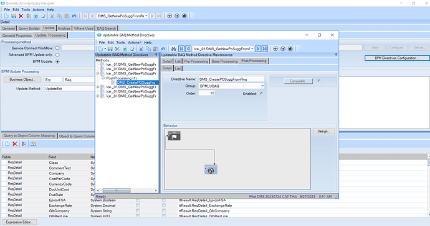Expand the last method tree node

pos(98,96)
